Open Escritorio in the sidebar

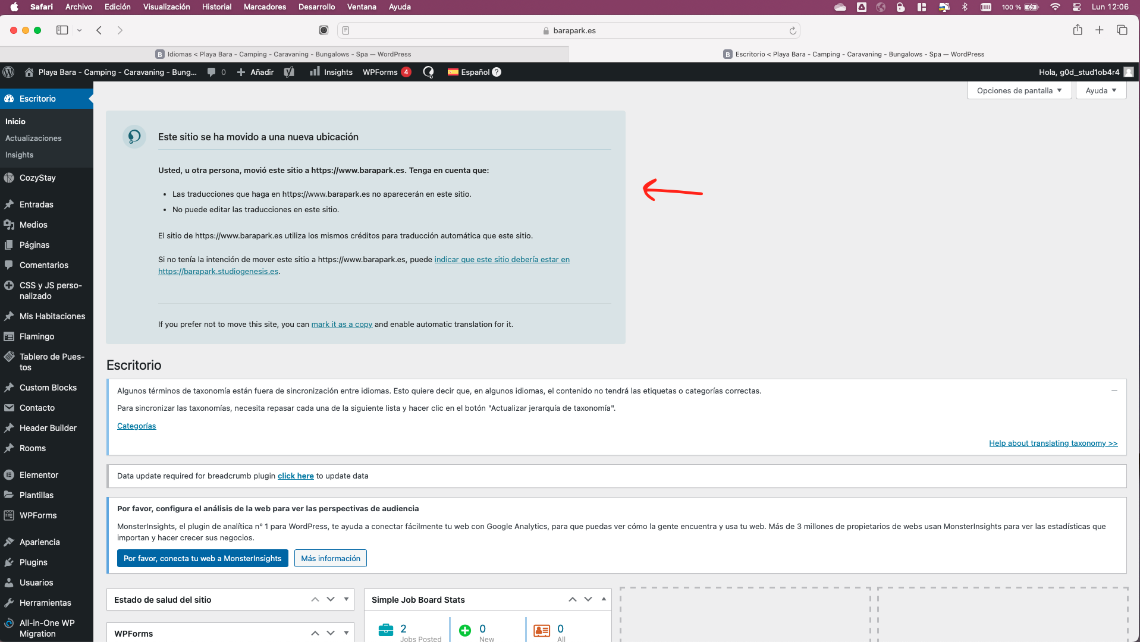click(x=46, y=99)
